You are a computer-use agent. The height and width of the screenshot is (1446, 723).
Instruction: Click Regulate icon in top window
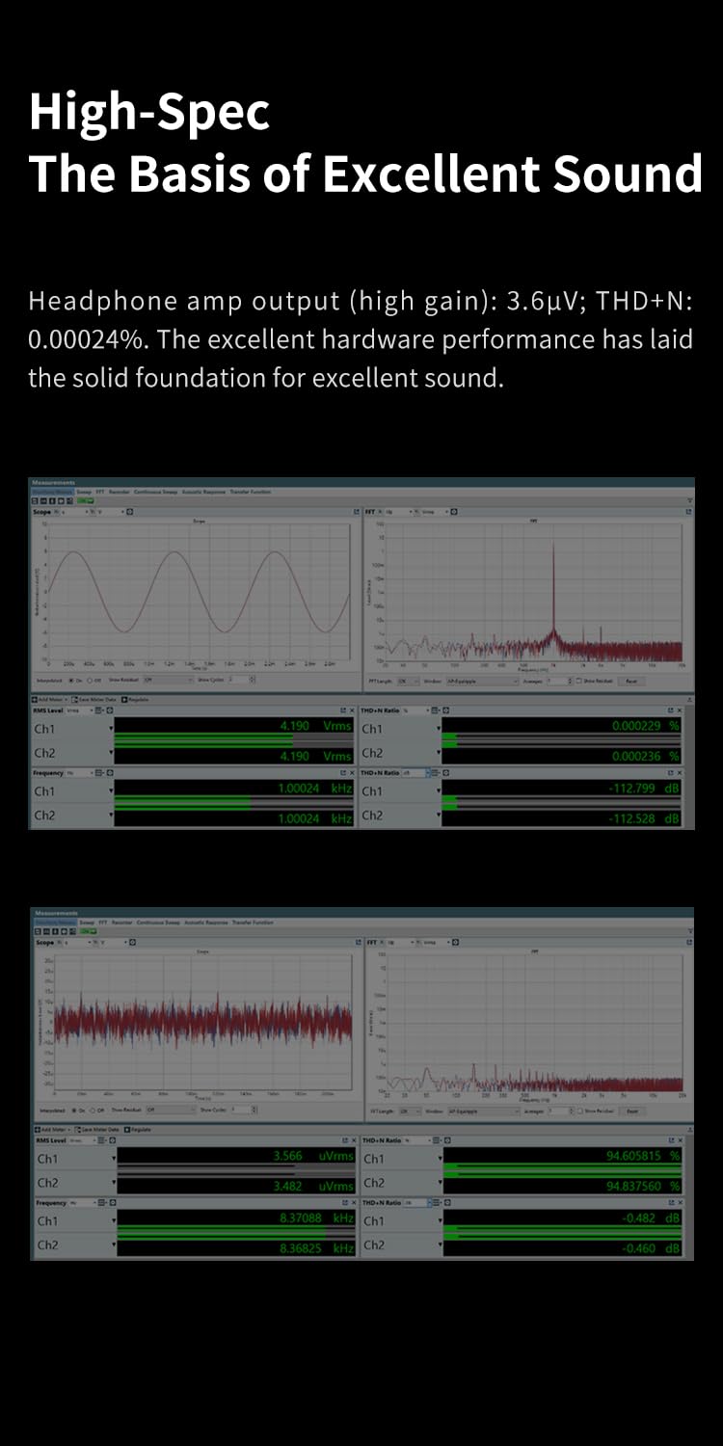click(126, 698)
